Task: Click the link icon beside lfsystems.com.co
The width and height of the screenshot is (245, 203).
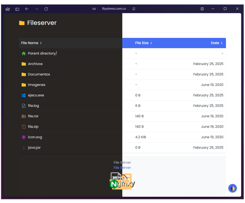Action: 94,9
